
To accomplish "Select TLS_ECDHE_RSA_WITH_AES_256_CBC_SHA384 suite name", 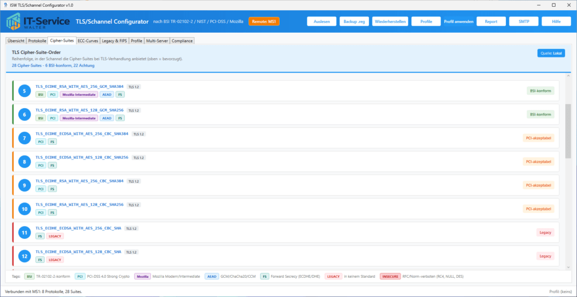I will coord(79,181).
